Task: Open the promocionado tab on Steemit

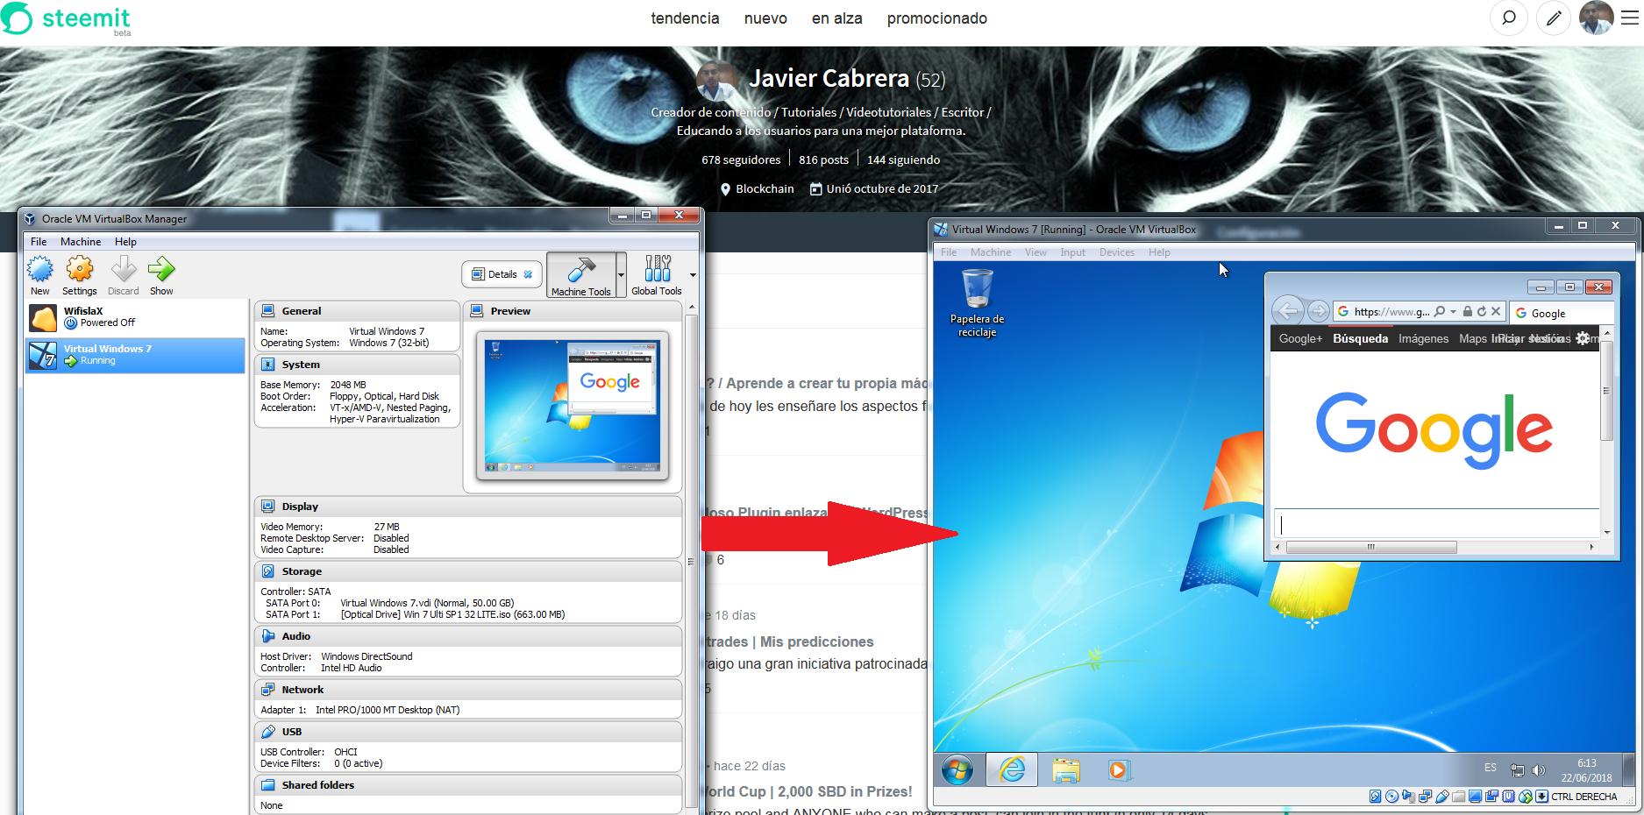Action: click(x=937, y=18)
